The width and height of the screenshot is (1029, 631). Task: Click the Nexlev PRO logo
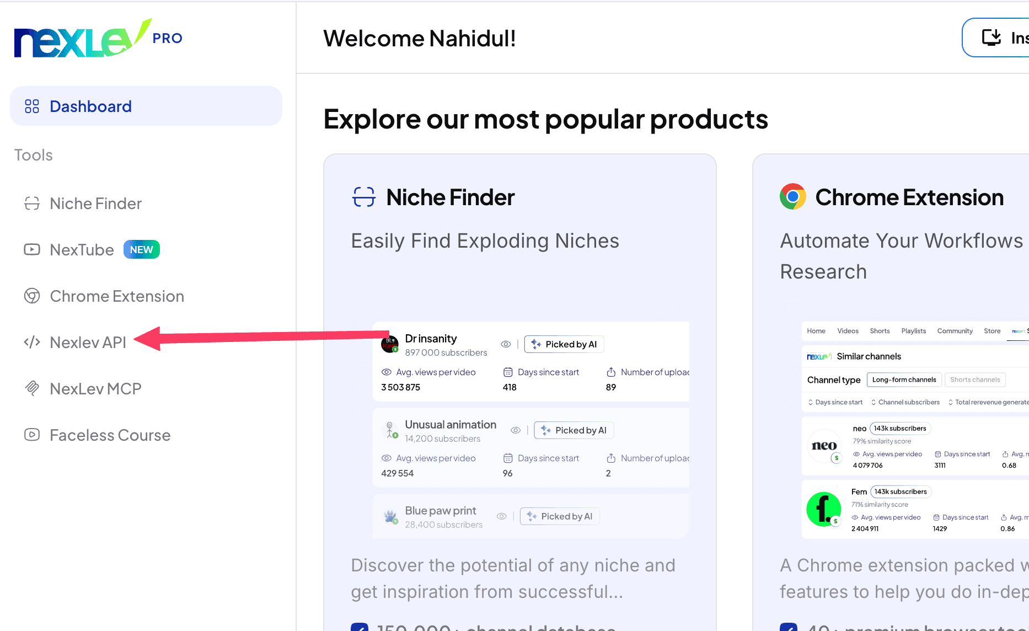98,38
